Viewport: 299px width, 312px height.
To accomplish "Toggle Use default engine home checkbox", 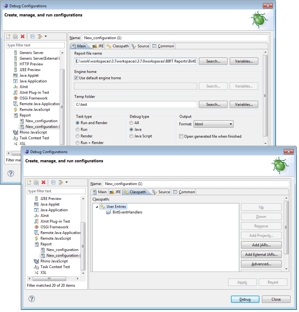I will pos(76,78).
